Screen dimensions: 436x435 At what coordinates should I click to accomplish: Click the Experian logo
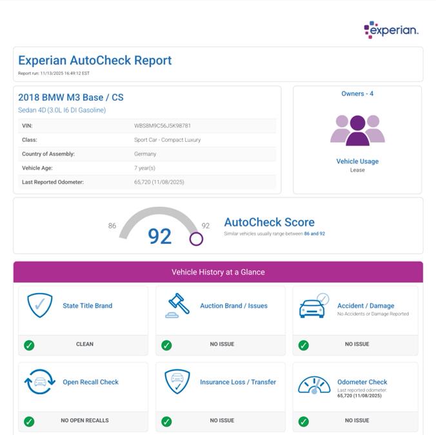(x=391, y=30)
